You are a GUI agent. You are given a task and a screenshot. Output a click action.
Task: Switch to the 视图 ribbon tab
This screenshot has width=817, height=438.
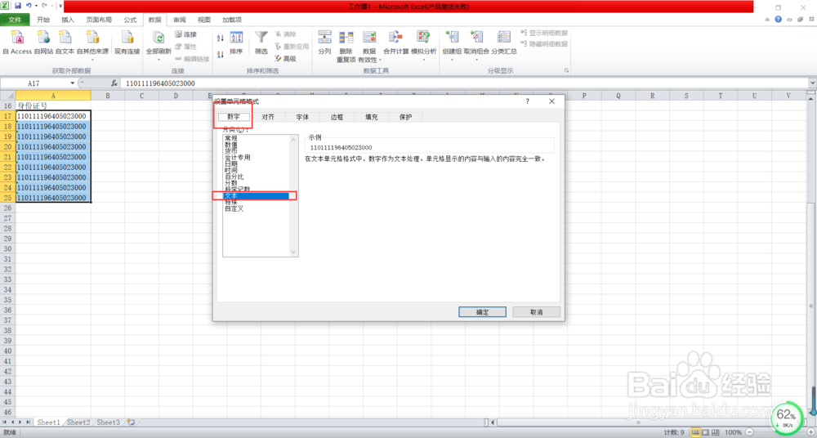tap(204, 20)
